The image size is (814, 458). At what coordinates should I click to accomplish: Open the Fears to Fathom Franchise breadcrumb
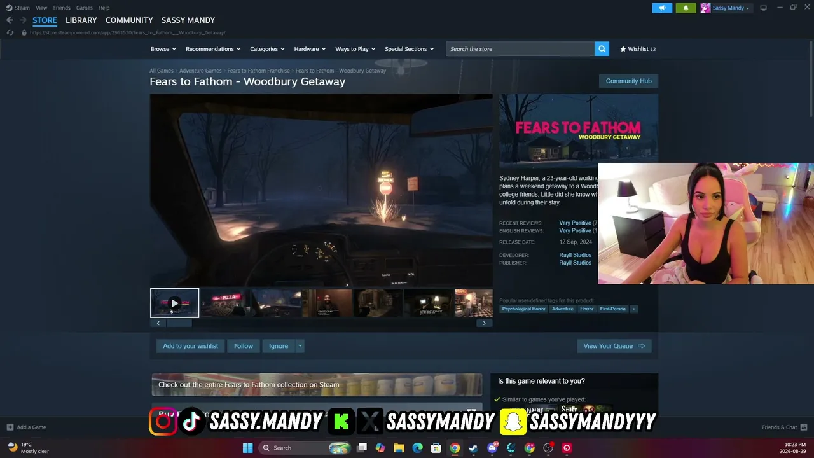click(259, 71)
